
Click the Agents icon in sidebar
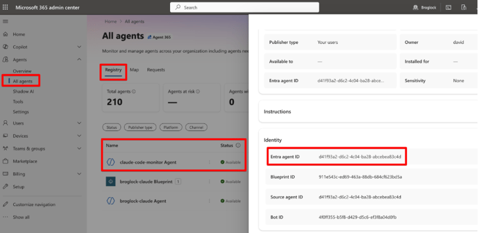5,60
